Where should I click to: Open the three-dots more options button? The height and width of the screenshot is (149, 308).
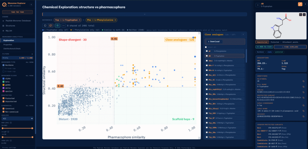click(63, 26)
